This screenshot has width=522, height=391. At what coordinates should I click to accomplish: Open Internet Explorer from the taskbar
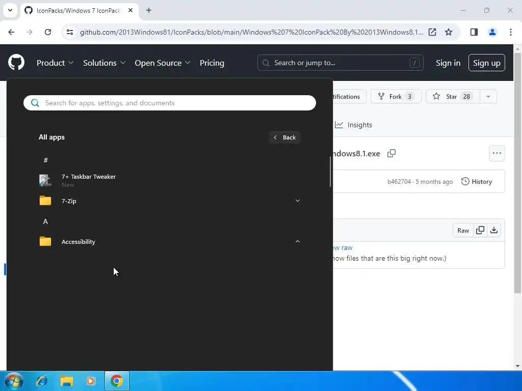point(42,381)
